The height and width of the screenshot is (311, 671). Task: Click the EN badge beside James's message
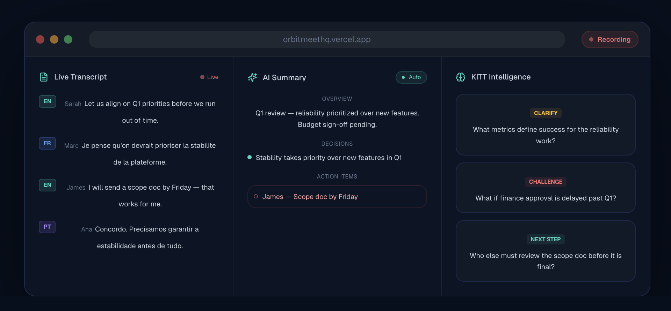pos(48,185)
